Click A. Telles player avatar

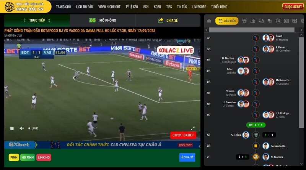246,135
